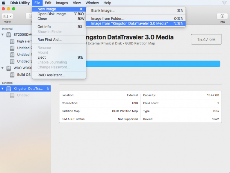Select the greyed Untitled external volume
Screen dimensions: 230x173
pos(25,95)
